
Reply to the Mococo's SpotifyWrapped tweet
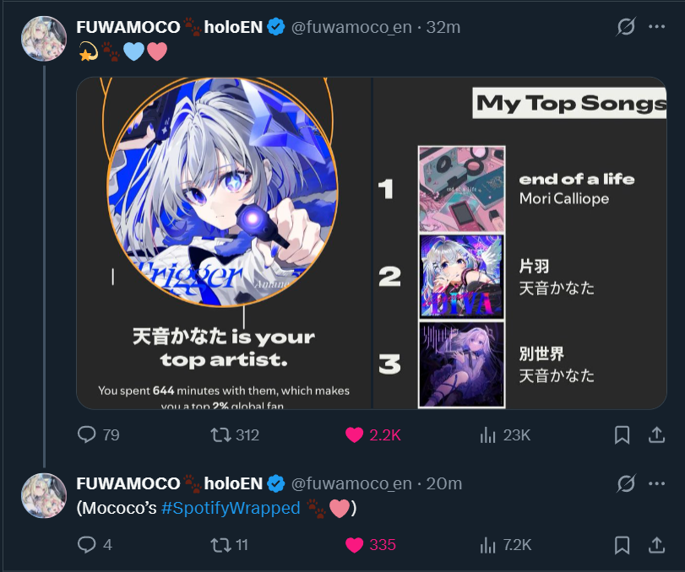[86, 545]
